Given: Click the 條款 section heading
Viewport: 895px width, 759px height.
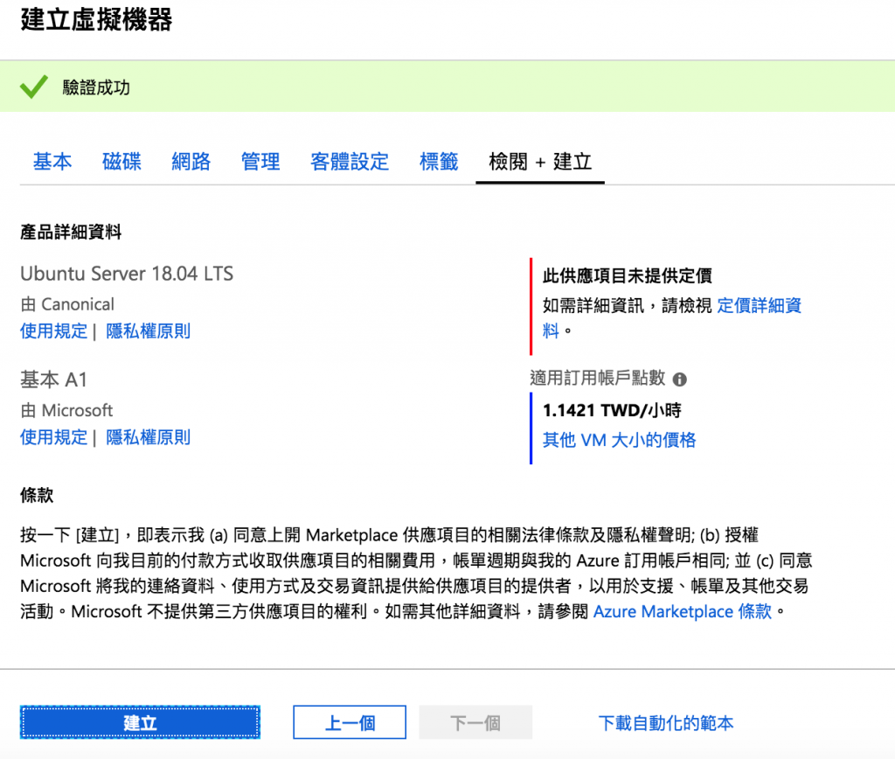Looking at the screenshot, I should point(37,495).
